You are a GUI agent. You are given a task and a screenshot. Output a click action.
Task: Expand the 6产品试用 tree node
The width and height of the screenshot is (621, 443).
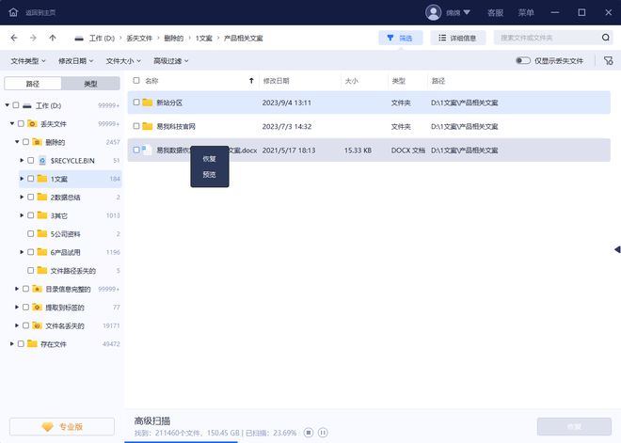pos(22,252)
